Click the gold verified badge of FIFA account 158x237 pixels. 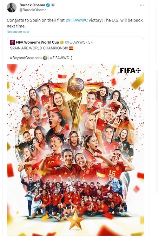tap(62, 43)
